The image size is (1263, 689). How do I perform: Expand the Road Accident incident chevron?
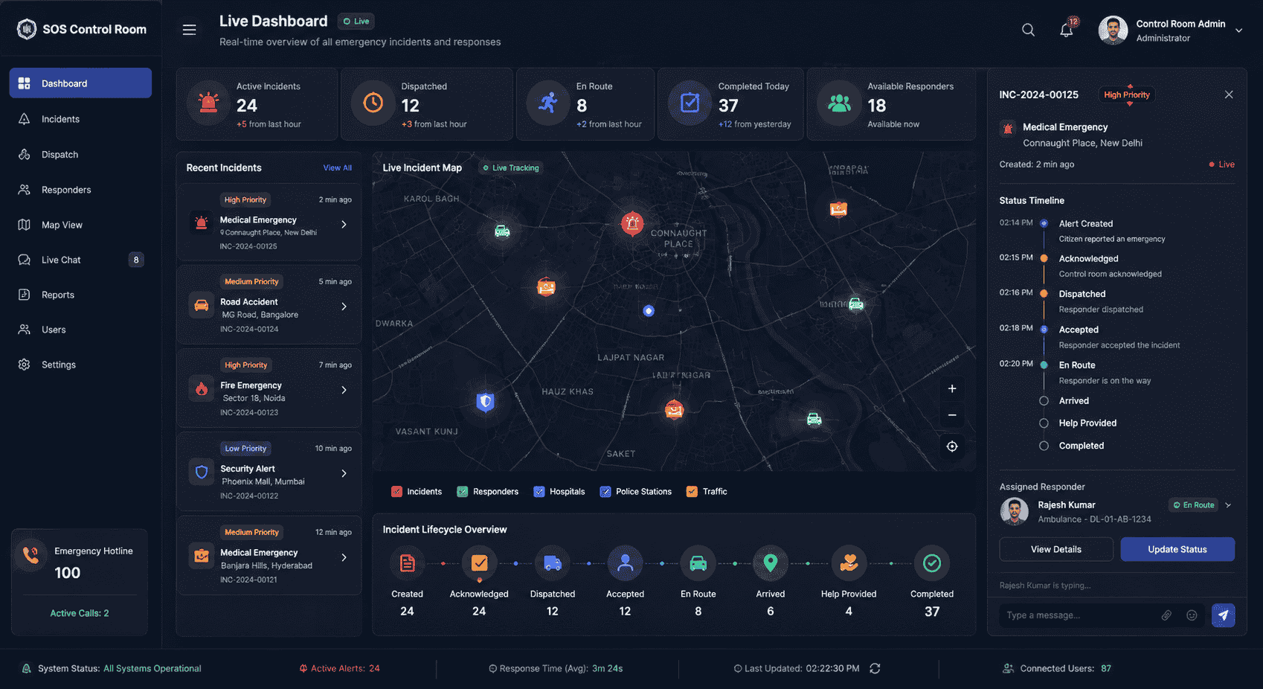[x=344, y=307]
